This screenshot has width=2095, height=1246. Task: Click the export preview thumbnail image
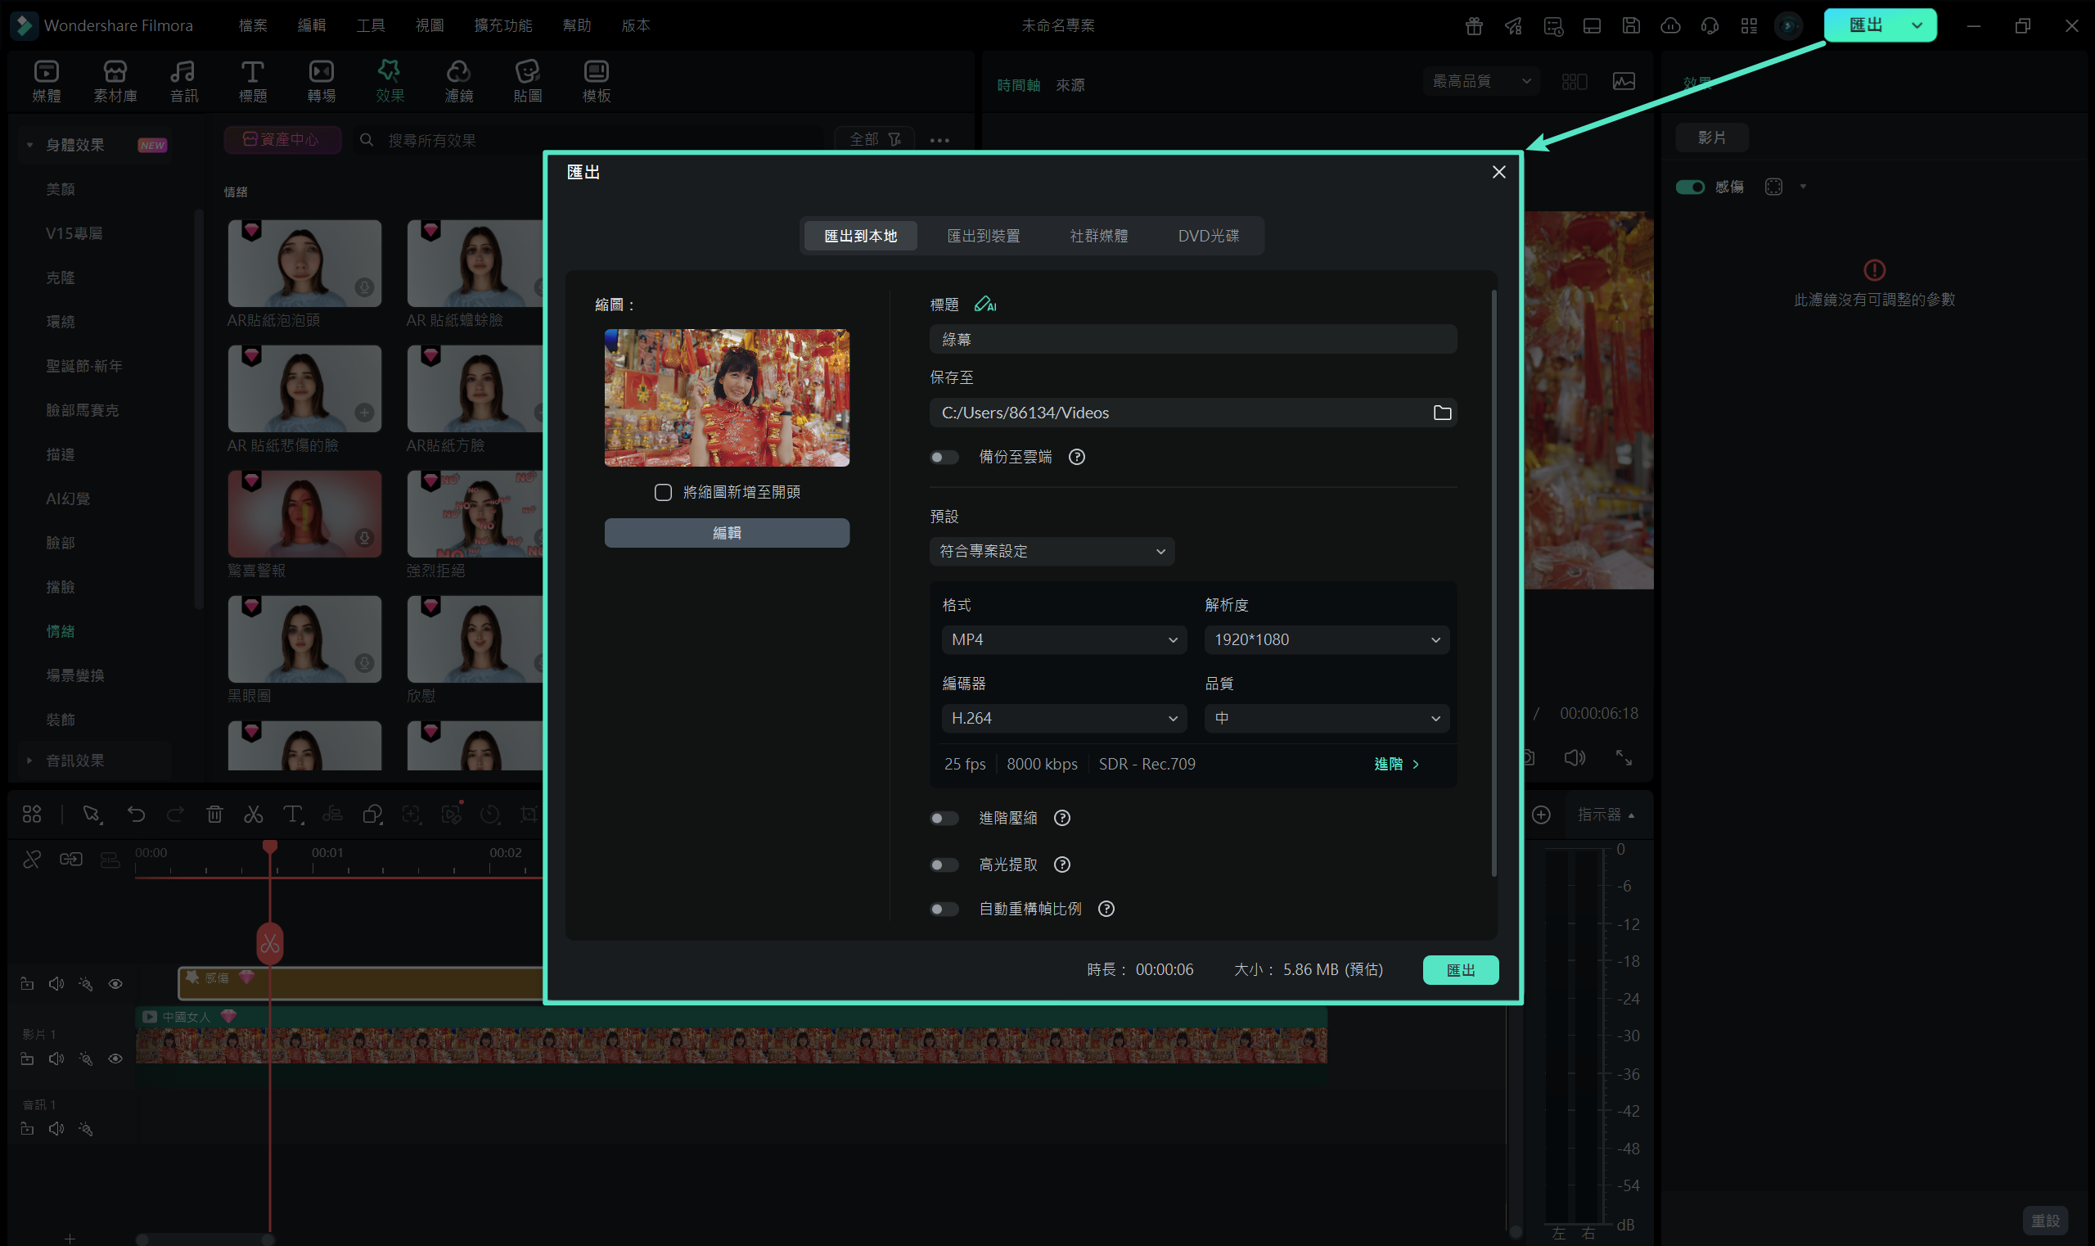(726, 397)
